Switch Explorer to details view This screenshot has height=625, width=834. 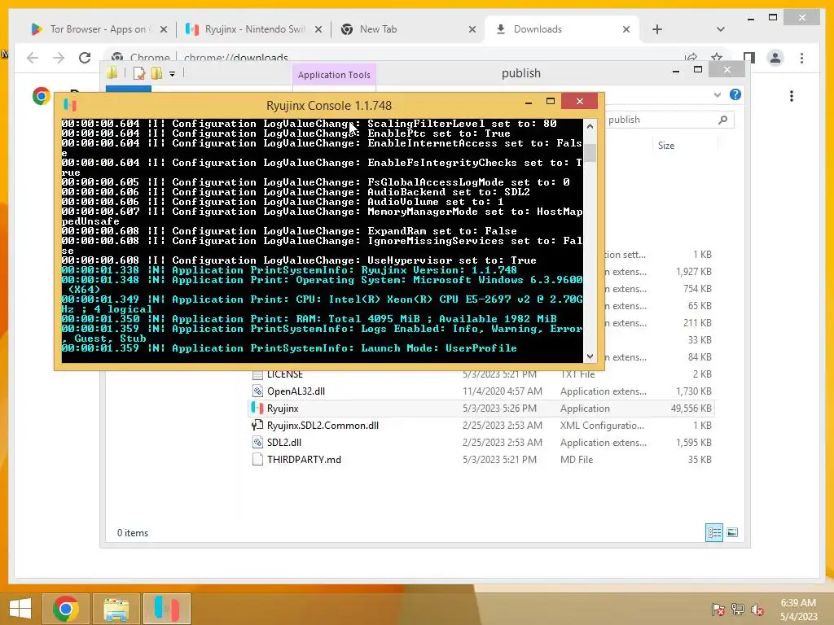[x=713, y=532]
